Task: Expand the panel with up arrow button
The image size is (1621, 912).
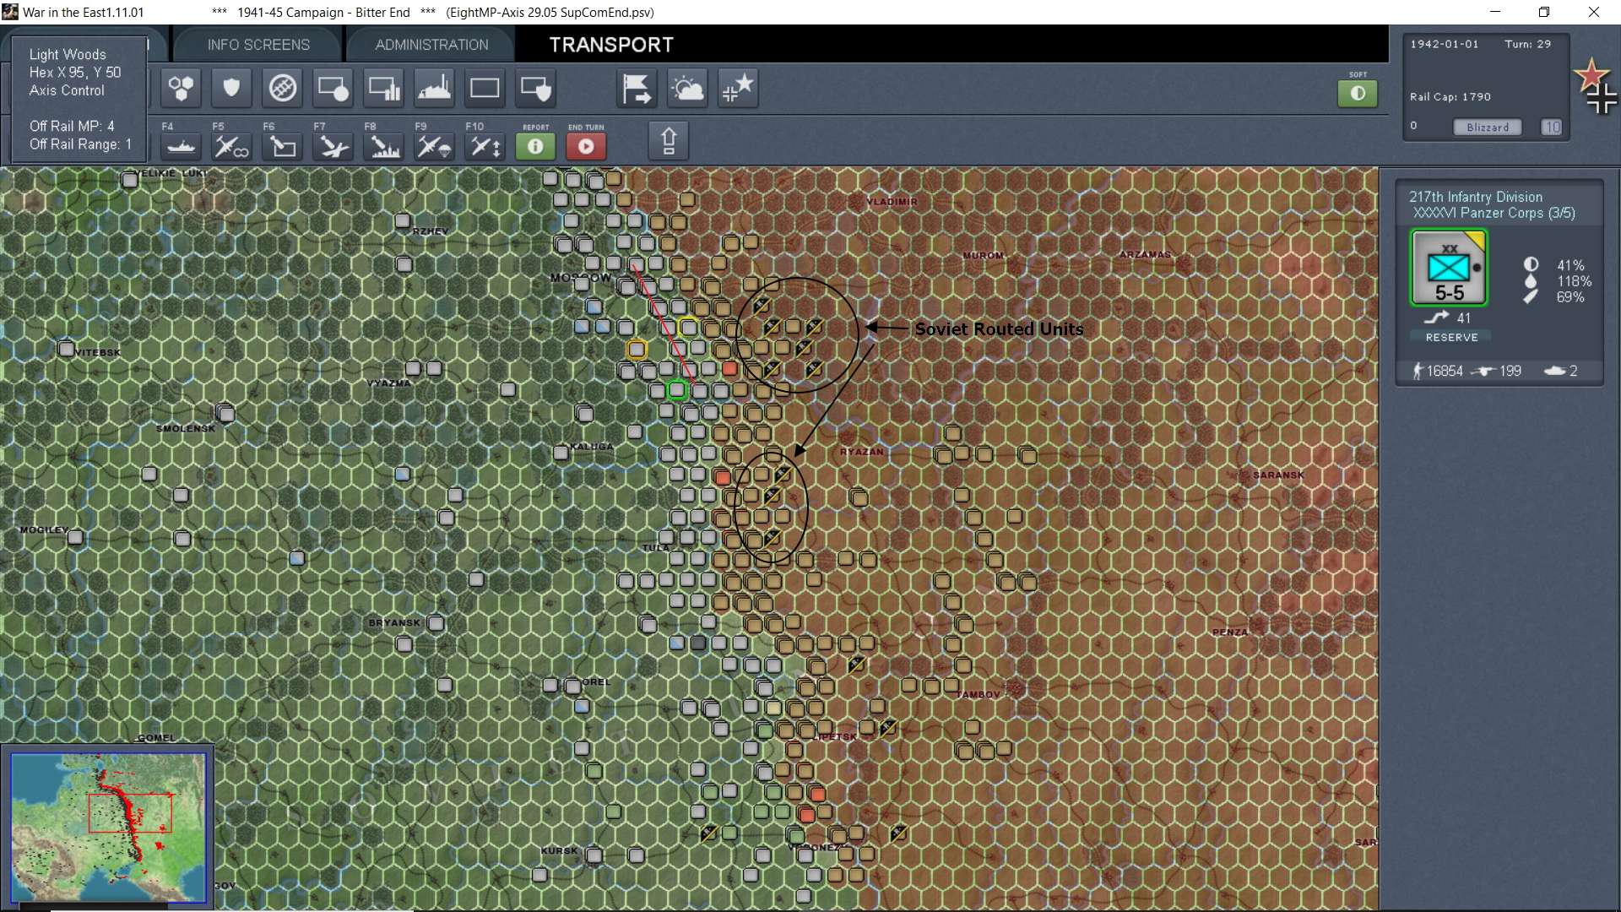Action: (668, 140)
